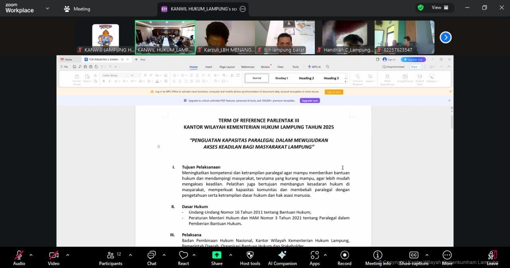Show next participants with right arrow
Viewport: 510px width, 268px height.
coord(445,37)
